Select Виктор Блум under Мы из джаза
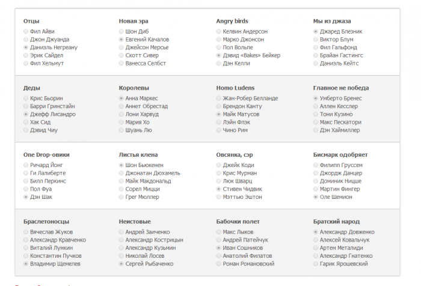 click(x=316, y=39)
